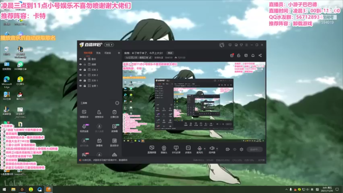Open the 歌词助手 lyrics assistant tool
Viewport: 343px width, 193px height.
[x=114, y=142]
